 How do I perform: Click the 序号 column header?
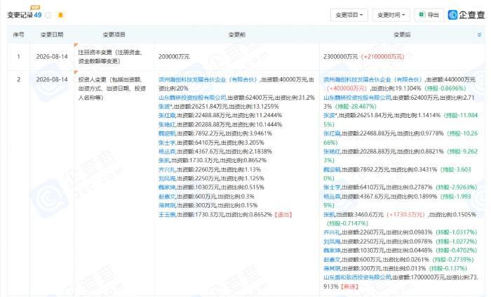[x=18, y=34]
